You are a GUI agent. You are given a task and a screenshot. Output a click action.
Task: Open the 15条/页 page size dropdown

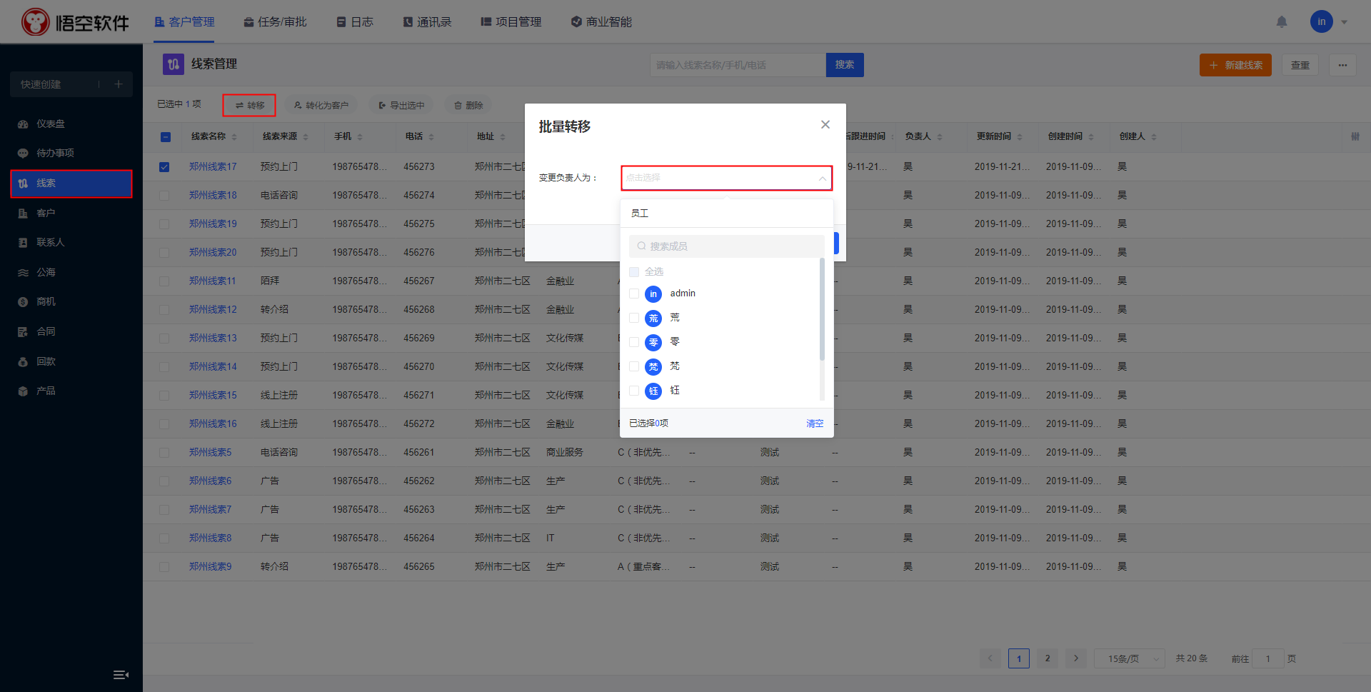click(1129, 658)
